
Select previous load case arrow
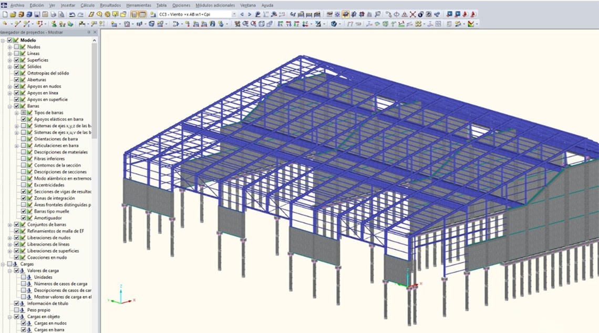[x=242, y=14]
